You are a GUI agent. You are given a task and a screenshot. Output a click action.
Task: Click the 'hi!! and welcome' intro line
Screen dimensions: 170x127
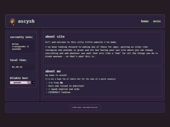pyautogui.click(x=81, y=42)
